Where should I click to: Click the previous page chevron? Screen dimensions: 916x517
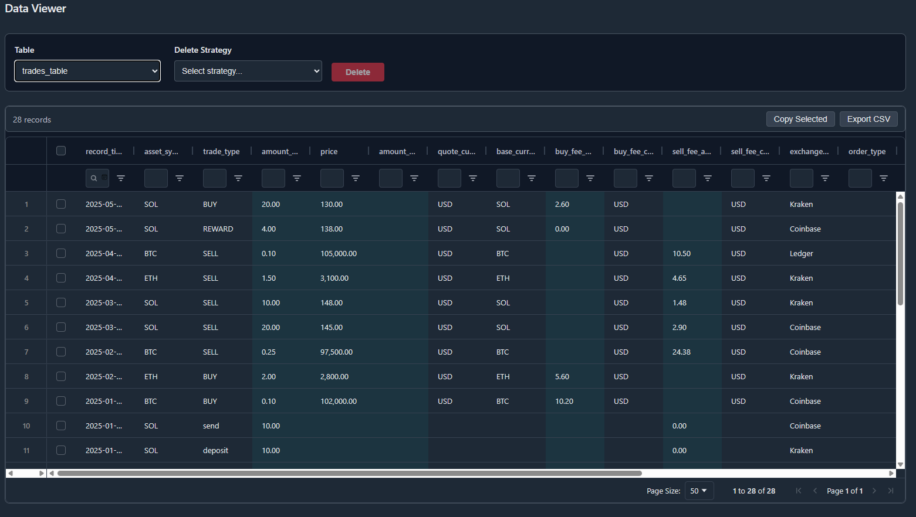pyautogui.click(x=814, y=491)
